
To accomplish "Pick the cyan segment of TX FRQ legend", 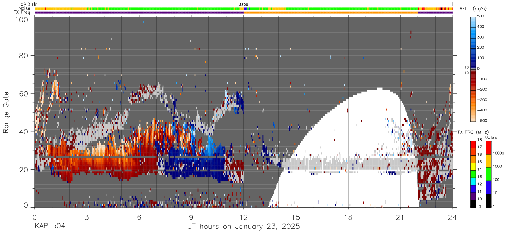I will click(473, 181).
